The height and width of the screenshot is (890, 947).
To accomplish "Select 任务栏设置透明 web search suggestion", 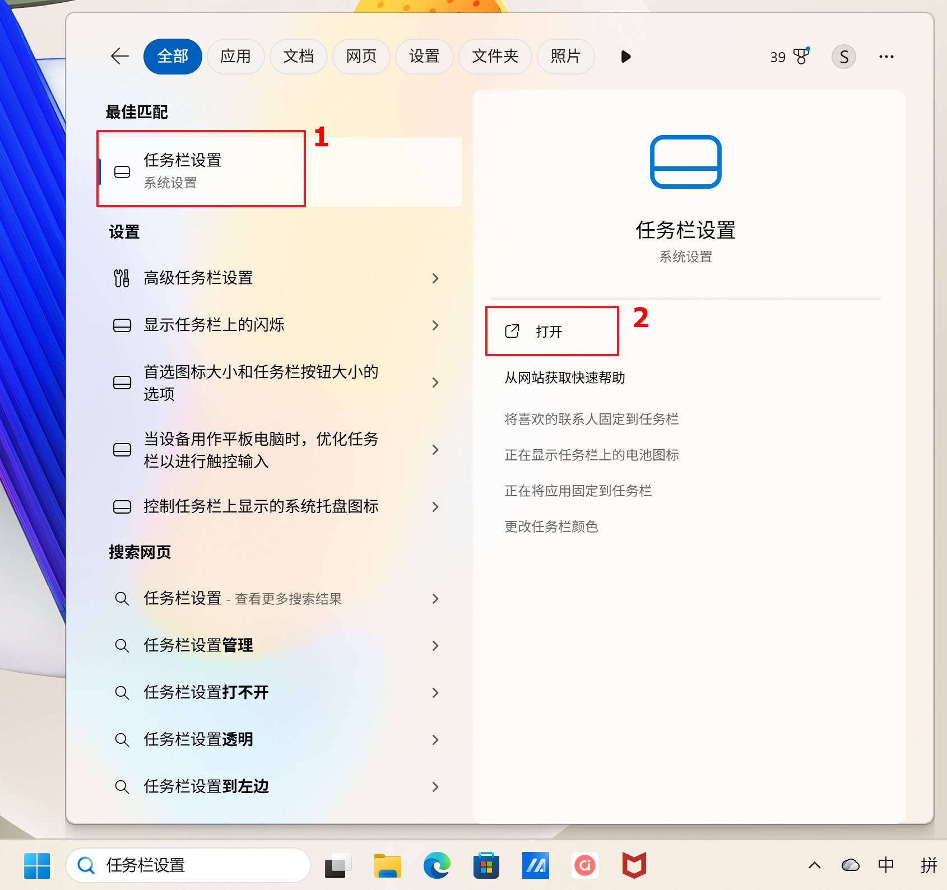I will (x=198, y=739).
